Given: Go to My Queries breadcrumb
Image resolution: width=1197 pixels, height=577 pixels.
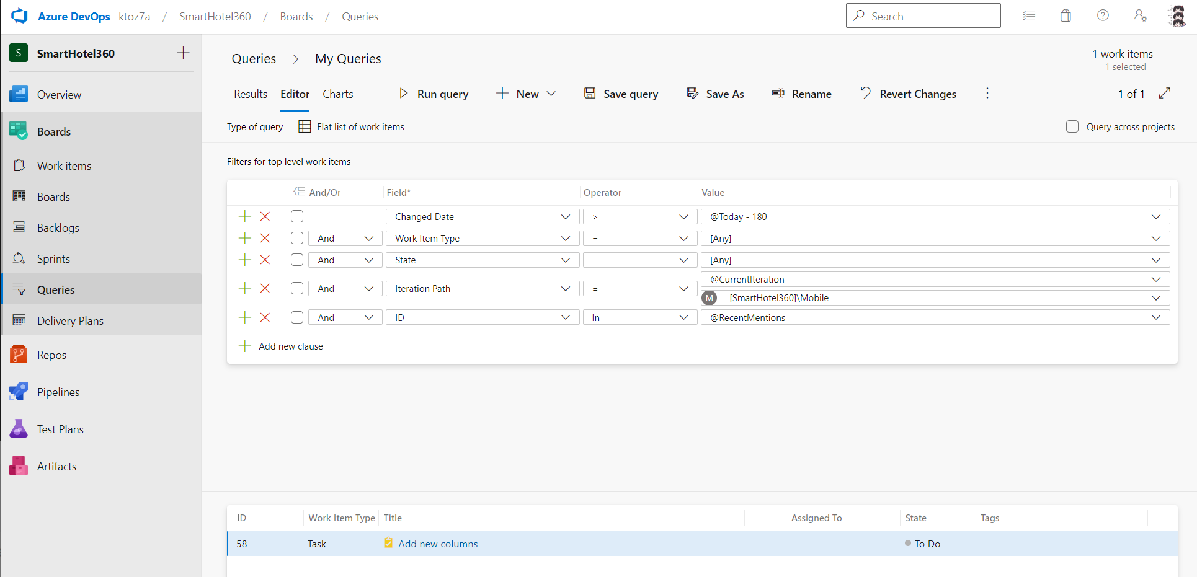Looking at the screenshot, I should click(x=348, y=58).
